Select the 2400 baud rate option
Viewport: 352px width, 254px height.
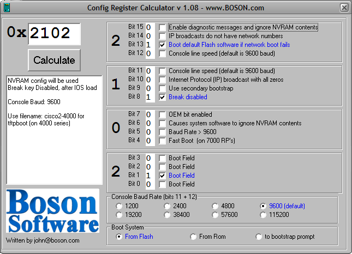(x=167, y=206)
